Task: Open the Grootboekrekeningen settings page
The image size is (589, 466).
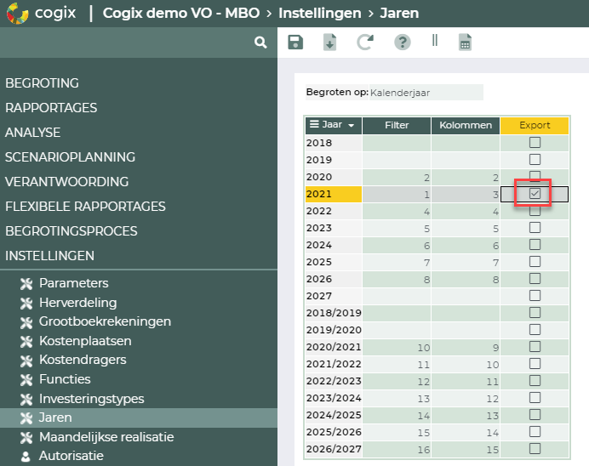Action: coord(106,321)
